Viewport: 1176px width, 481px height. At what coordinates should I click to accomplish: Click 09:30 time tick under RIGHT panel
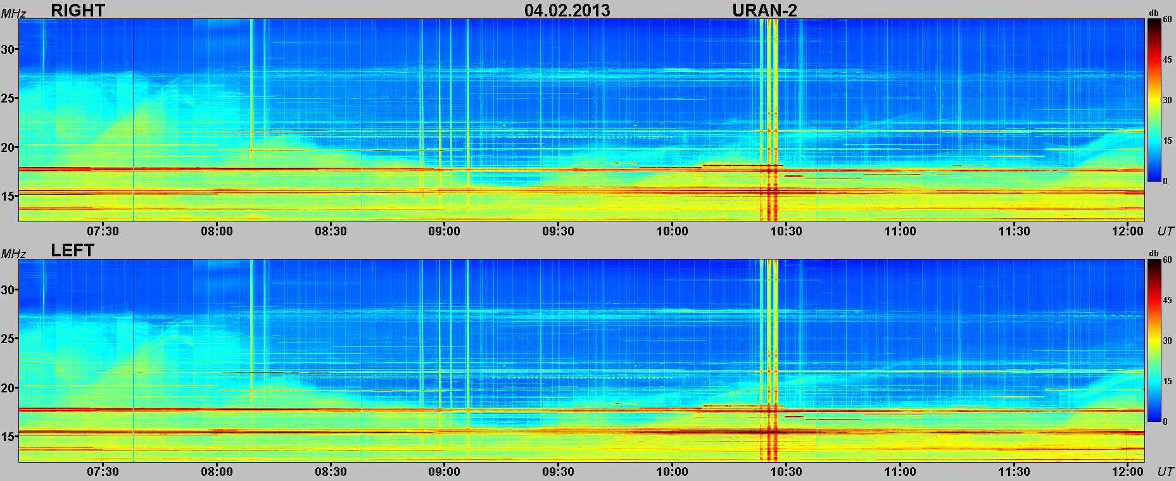[x=558, y=231]
